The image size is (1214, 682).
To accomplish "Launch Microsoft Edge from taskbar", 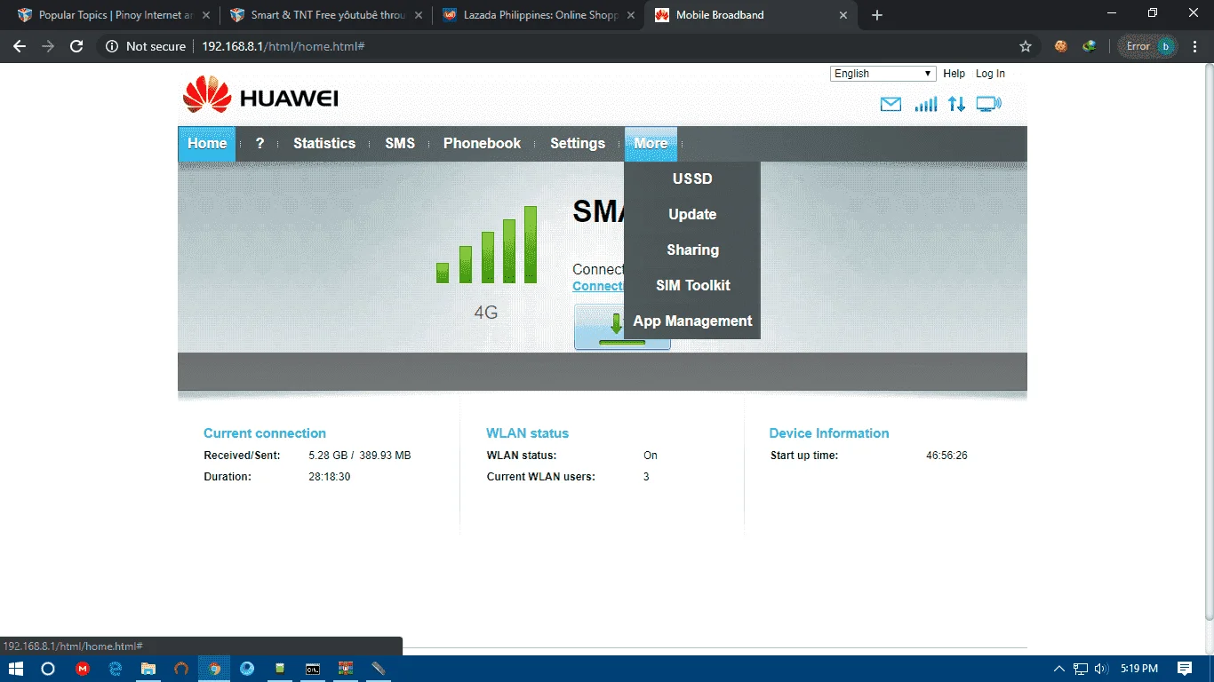I will (116, 669).
